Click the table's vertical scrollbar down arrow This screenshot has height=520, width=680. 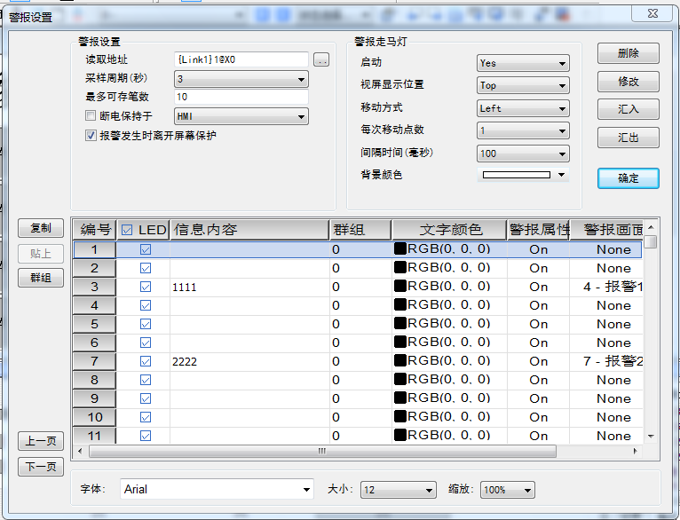point(651,436)
